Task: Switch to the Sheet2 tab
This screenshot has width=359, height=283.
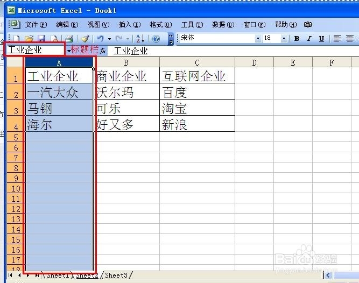Action: [87, 275]
